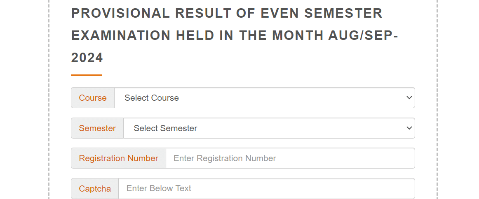The height and width of the screenshot is (199, 479).
Task: Click the Enter Below Text placeholder
Action: [159, 188]
